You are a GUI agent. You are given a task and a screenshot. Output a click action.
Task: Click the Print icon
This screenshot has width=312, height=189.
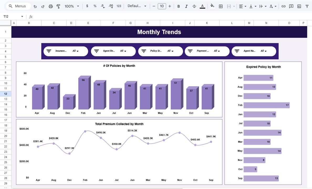pos(50,6)
